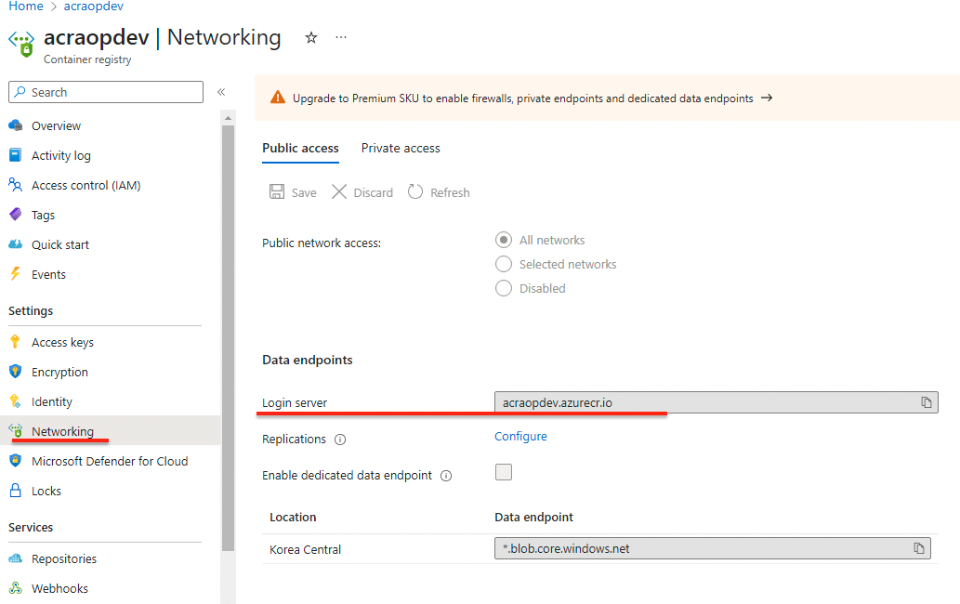Image resolution: width=960 pixels, height=604 pixels.
Task: Select the Selected networks radio option
Action: click(x=504, y=264)
